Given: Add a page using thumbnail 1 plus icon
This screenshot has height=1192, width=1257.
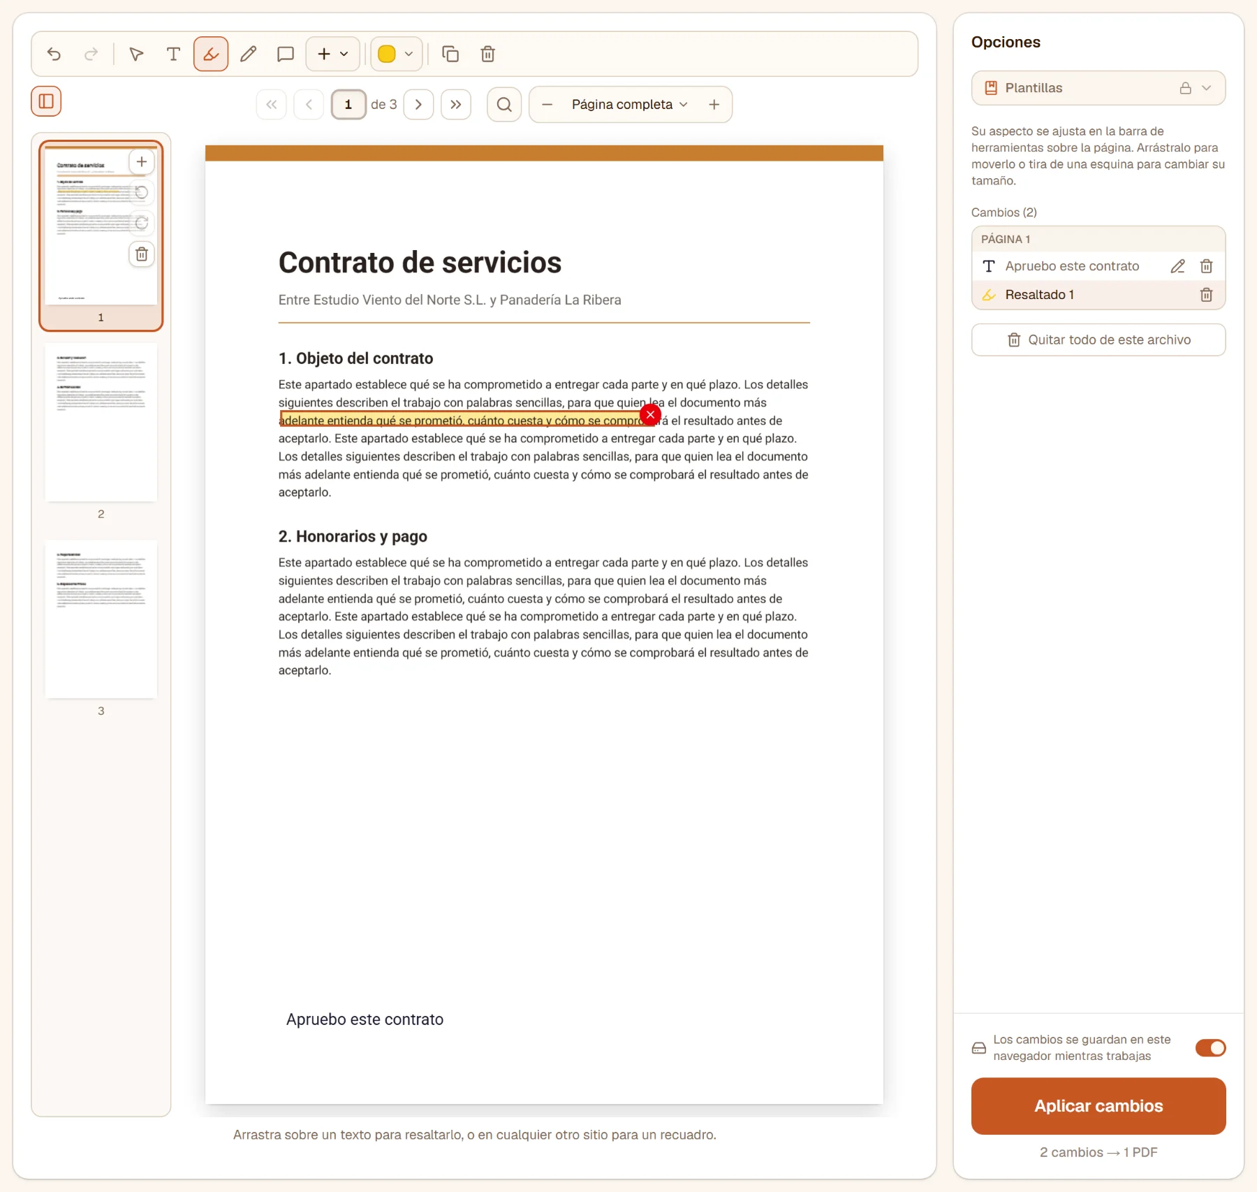Looking at the screenshot, I should pos(142,162).
